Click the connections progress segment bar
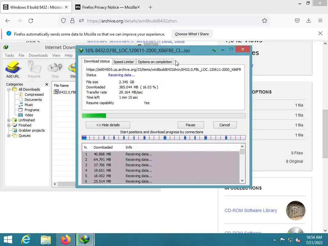The image size is (328, 246). 164,137
